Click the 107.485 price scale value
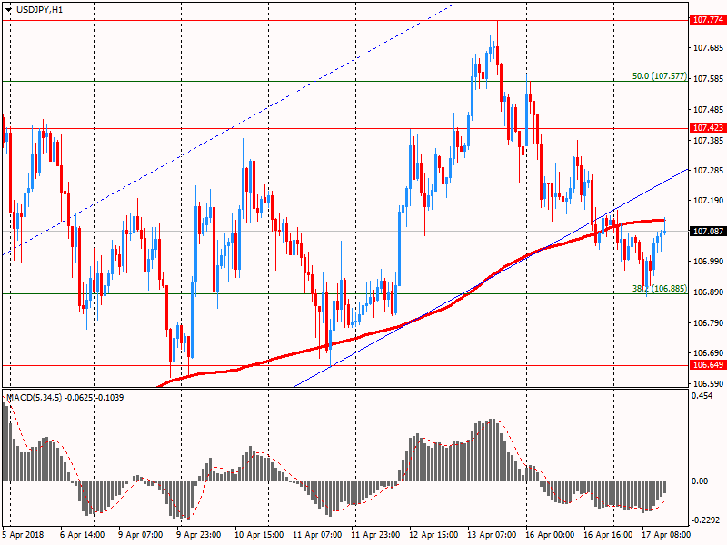 pyautogui.click(x=709, y=110)
